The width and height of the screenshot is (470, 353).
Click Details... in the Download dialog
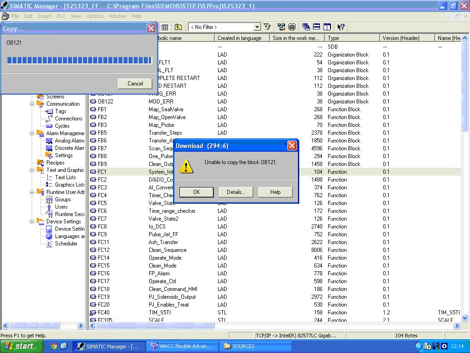coord(236,192)
